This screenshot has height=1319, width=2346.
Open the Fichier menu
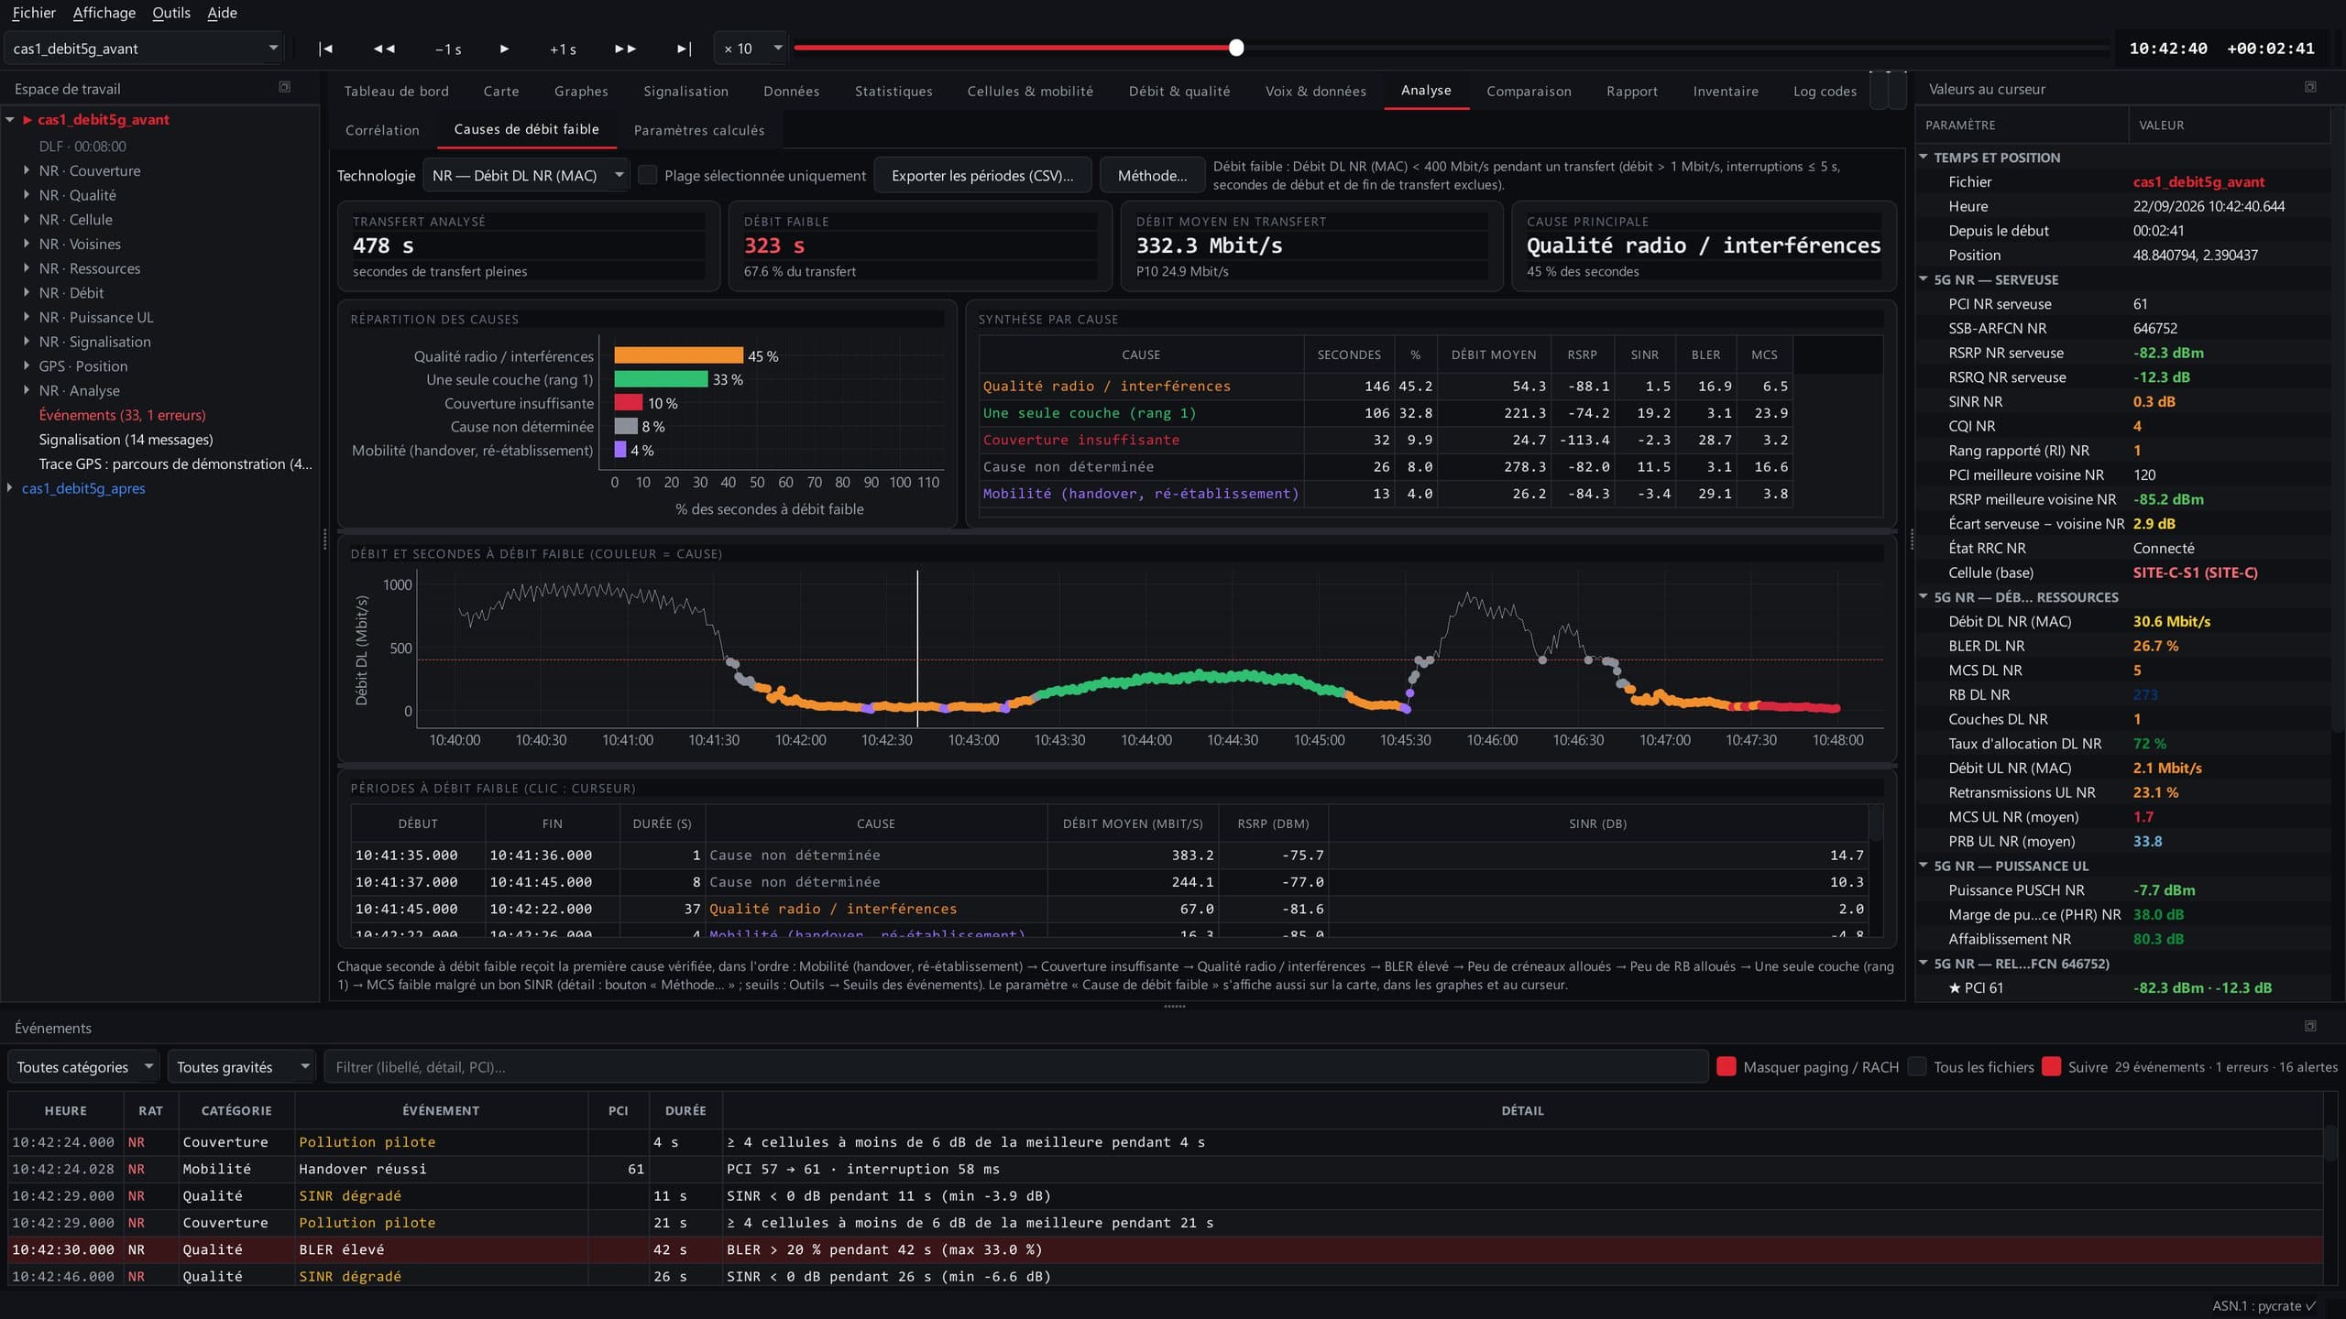tap(34, 13)
